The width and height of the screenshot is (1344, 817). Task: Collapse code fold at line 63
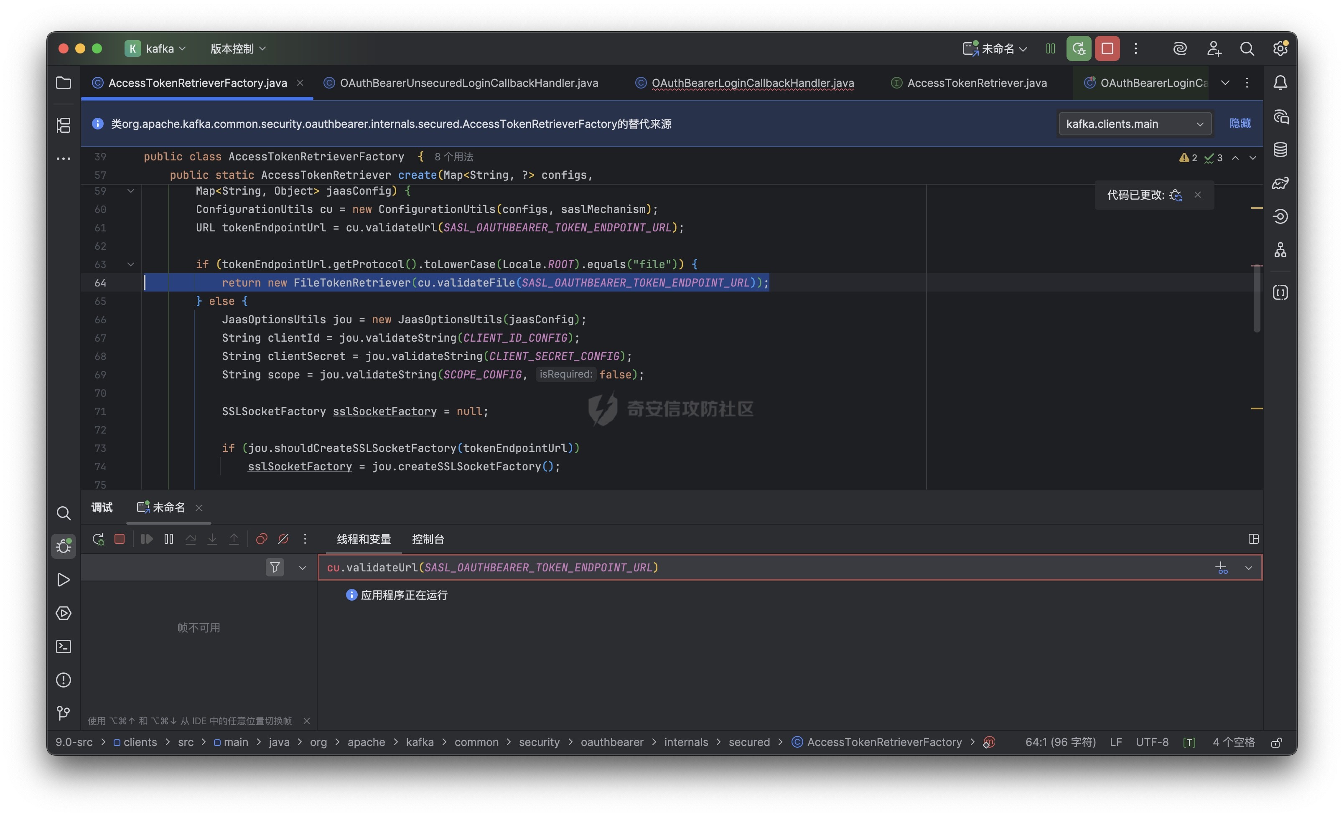[x=130, y=264]
